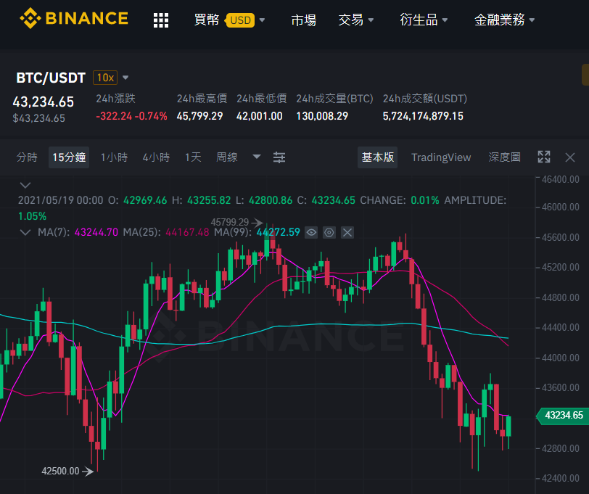Expand the chart to fullscreen
The height and width of the screenshot is (494, 589).
[543, 157]
